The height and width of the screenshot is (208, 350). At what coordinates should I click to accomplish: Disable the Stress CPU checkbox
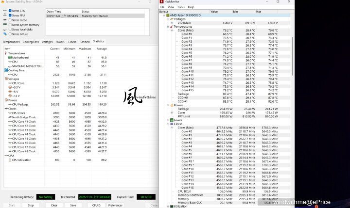coord(11,10)
